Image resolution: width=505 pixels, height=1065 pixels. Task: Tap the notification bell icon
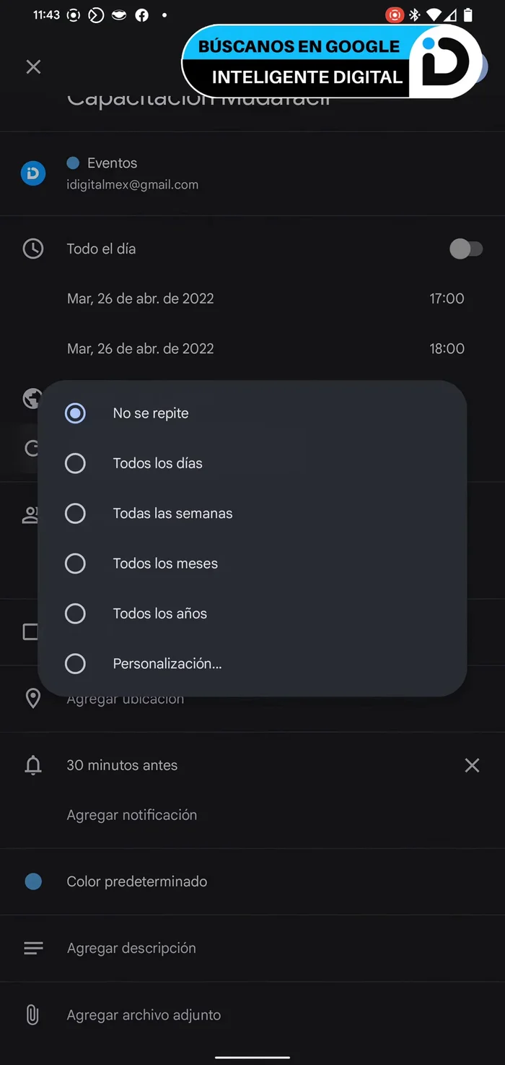33,765
